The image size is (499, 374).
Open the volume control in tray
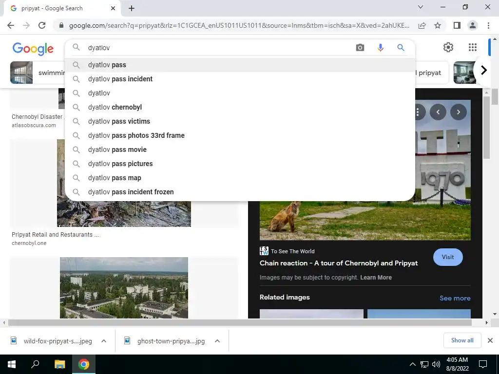[436, 364]
